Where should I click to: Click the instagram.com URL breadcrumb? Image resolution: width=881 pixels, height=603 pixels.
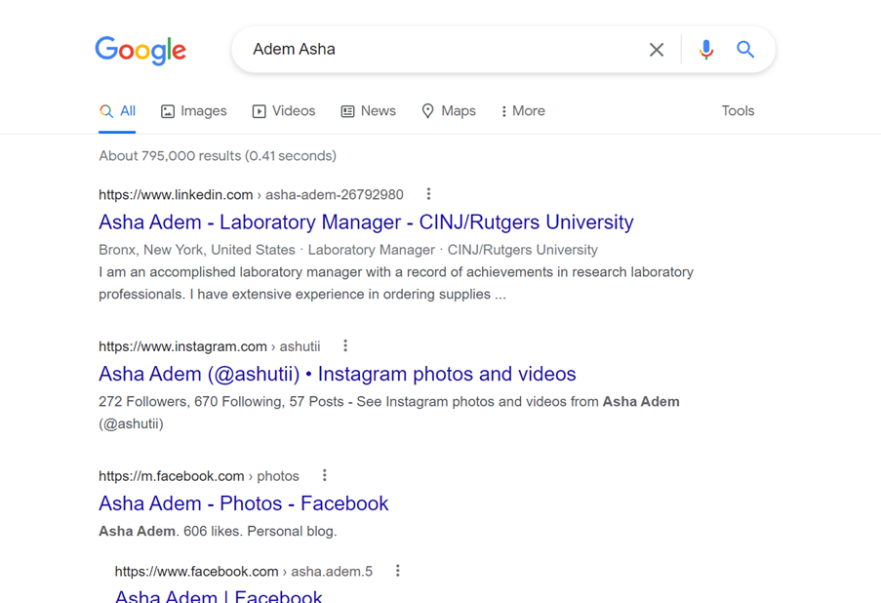[x=210, y=346]
